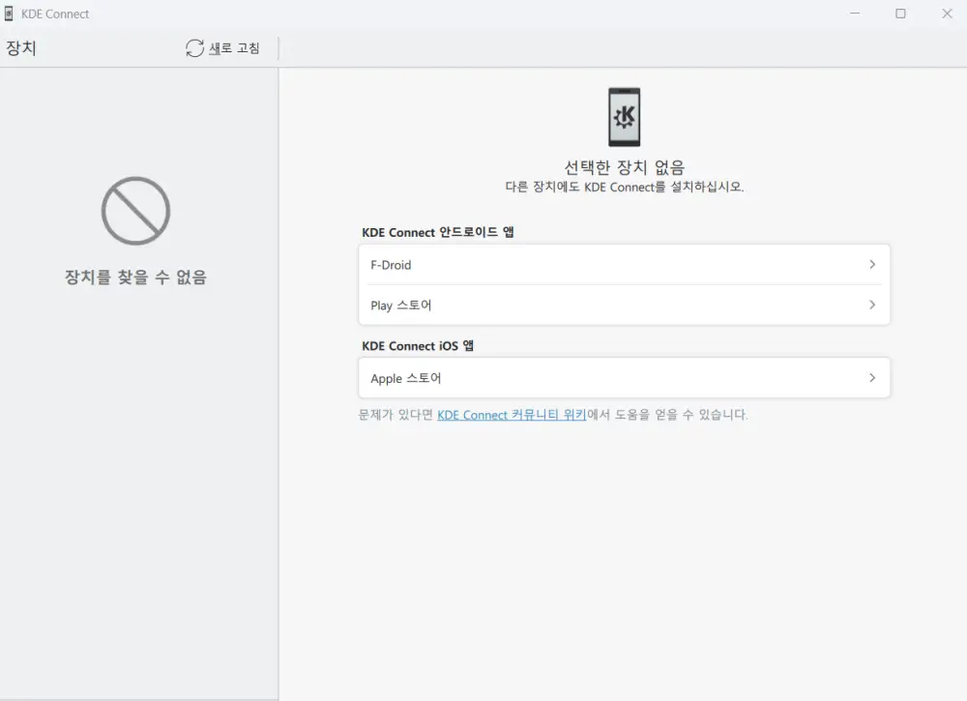This screenshot has width=967, height=701.
Task: Click the KDE Connect title bar app icon
Action: tap(9, 14)
